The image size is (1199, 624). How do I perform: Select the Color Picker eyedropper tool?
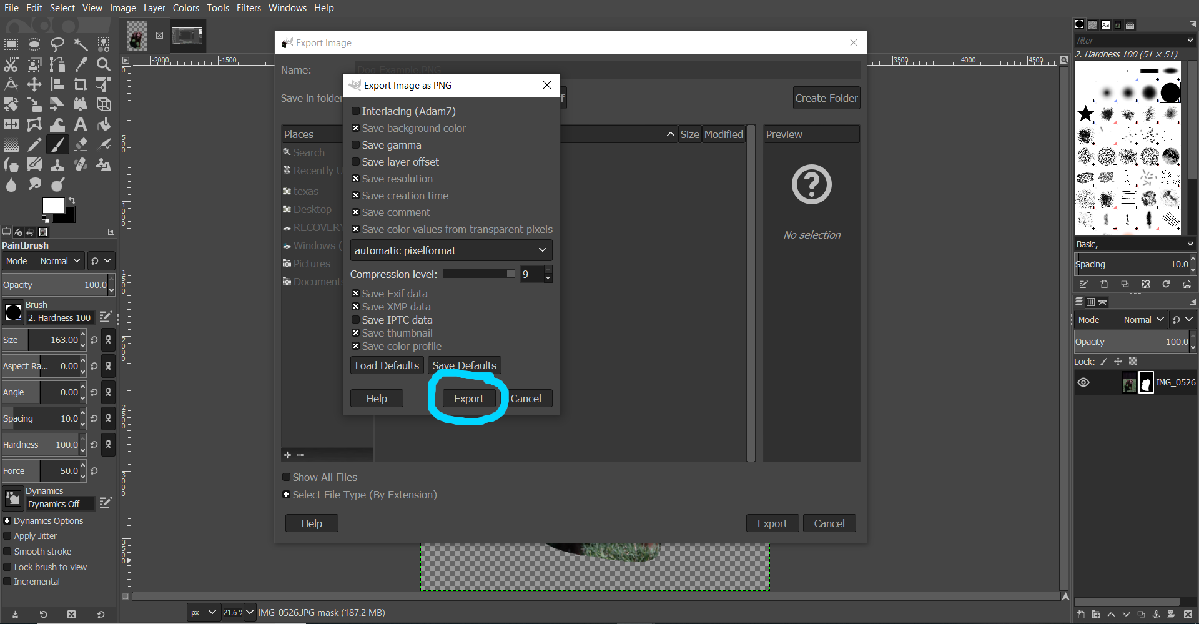point(81,64)
